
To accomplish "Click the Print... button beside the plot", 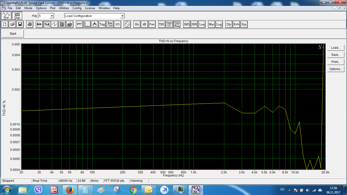I will (336, 62).
